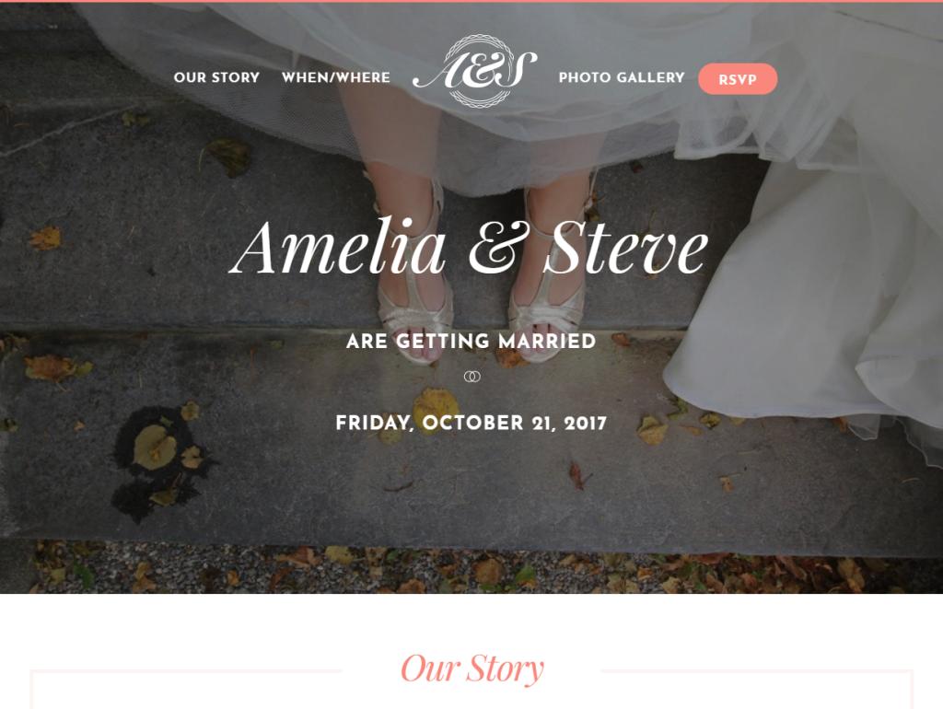Click the yellow leaf above the date
Viewport: 943px width, 709px height.
[x=436, y=405]
